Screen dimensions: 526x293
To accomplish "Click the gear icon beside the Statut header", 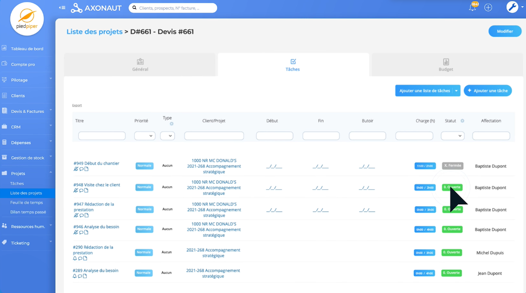I will 462,121.
